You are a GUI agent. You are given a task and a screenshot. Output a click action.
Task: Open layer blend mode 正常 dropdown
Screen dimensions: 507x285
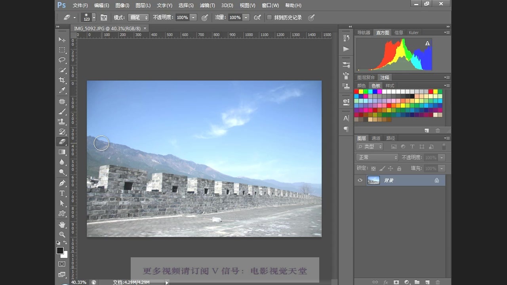click(377, 158)
